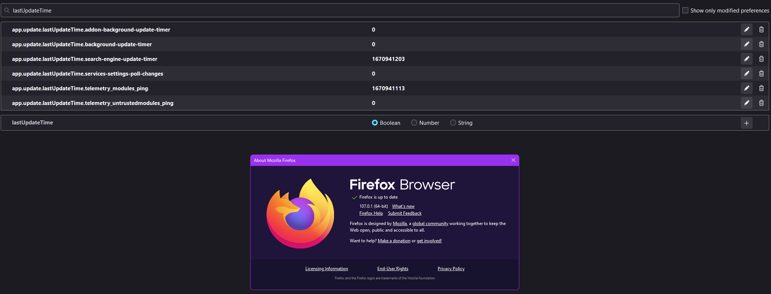Image resolution: width=771 pixels, height=294 pixels.
Task: Delete telemetry_untrustedmodules_ping preference
Action: pos(761,103)
